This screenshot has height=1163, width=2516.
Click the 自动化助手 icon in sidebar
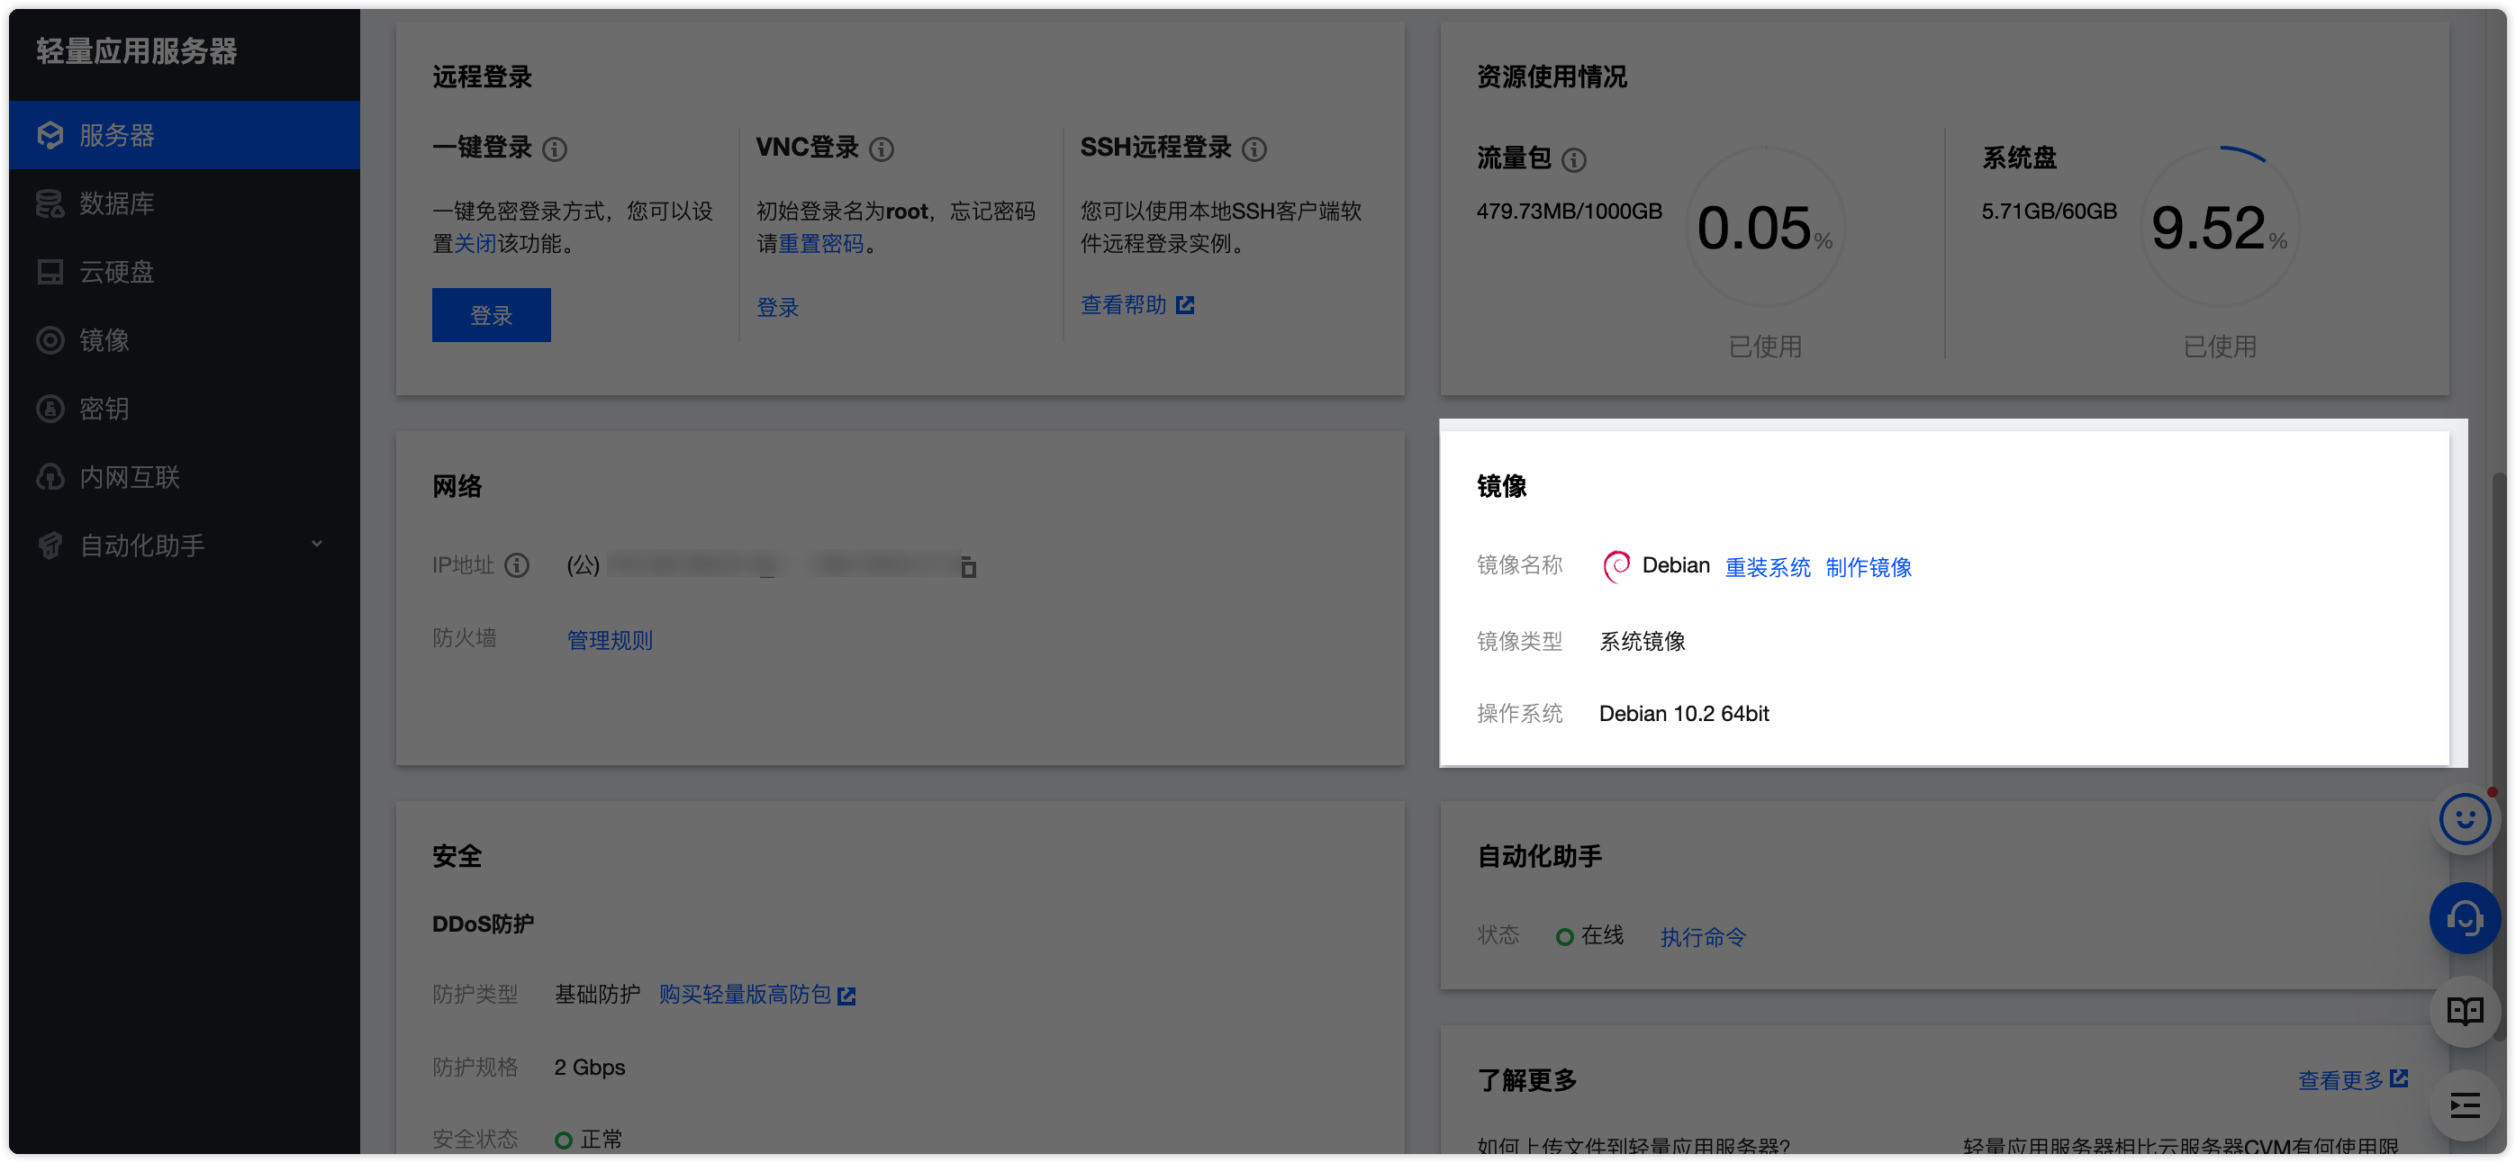[x=50, y=545]
